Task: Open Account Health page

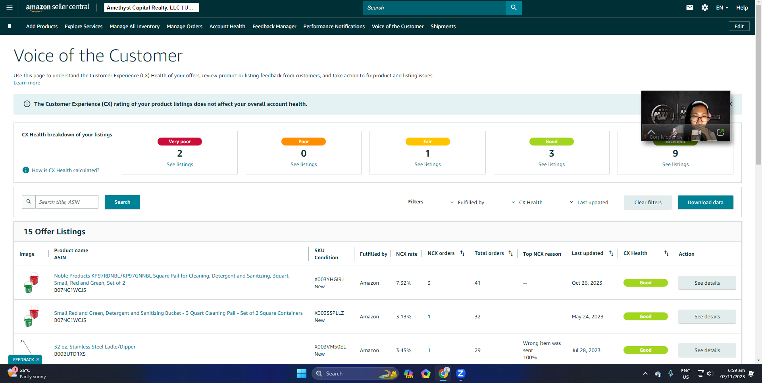Action: [227, 26]
